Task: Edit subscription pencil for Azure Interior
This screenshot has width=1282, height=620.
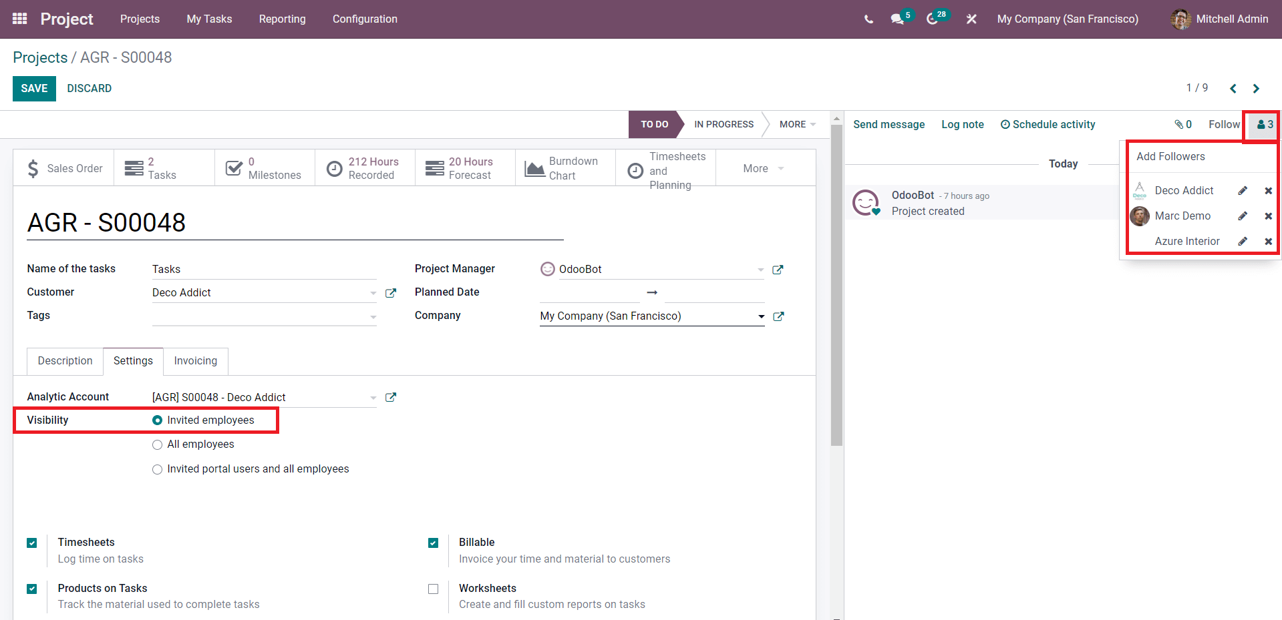Action: coord(1243,242)
